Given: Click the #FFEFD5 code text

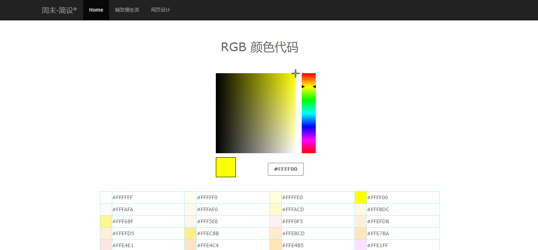Looking at the screenshot, I should click(123, 234).
